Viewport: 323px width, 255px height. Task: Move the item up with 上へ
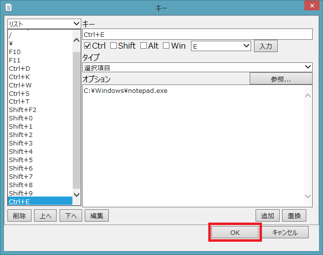(x=45, y=215)
